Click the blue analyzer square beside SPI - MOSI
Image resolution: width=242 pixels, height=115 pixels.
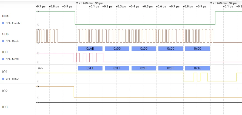tap(3, 59)
